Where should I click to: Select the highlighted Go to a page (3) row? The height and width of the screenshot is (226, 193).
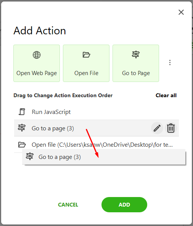pos(96,128)
